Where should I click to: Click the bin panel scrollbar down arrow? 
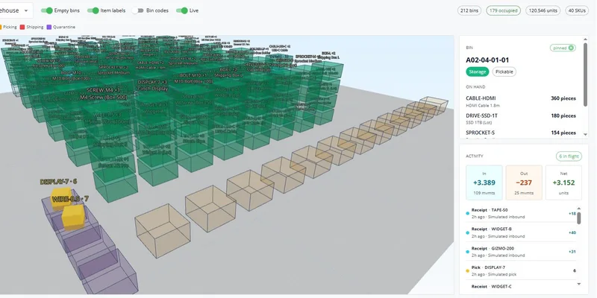tap(585, 135)
